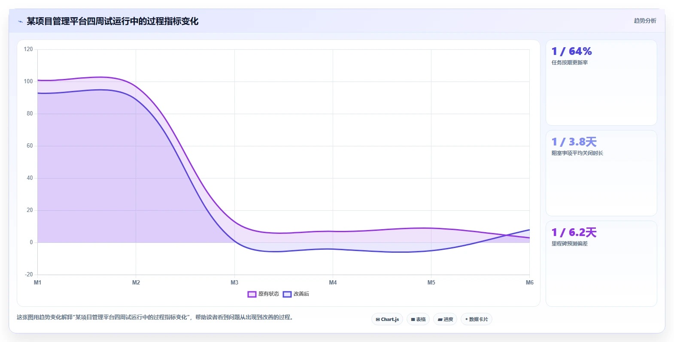Screen dimensions: 674x342
Task: Click the trend icon beside the title
Action: coord(20,21)
